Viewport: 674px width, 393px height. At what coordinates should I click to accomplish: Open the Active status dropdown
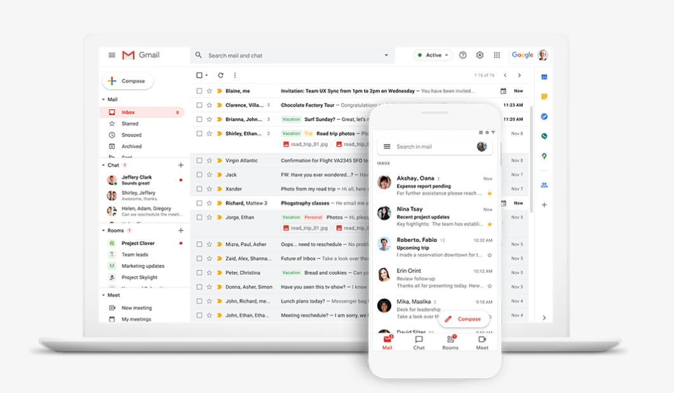point(433,55)
